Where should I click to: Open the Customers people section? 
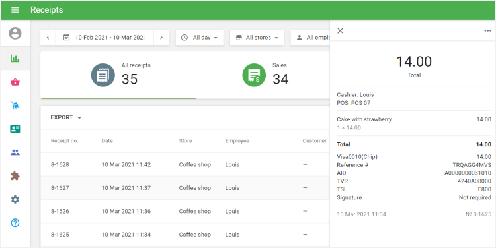(15, 153)
